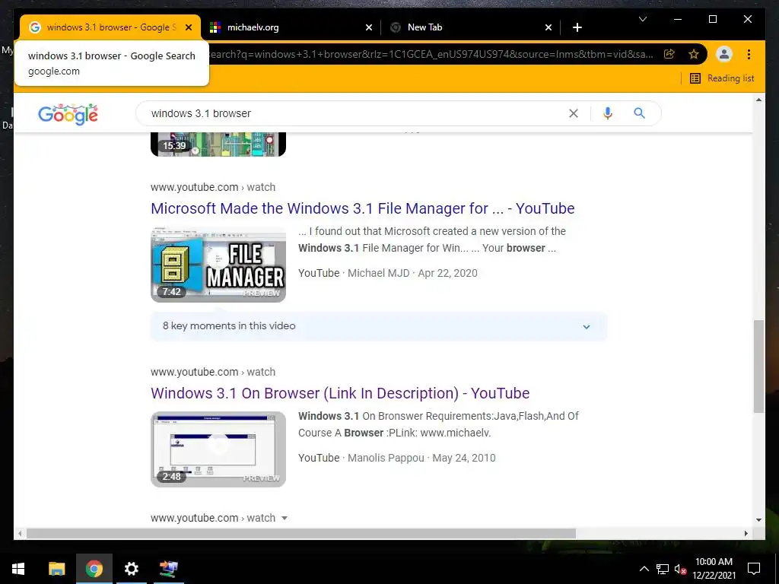Click the Chrome taskbar icon

94,569
